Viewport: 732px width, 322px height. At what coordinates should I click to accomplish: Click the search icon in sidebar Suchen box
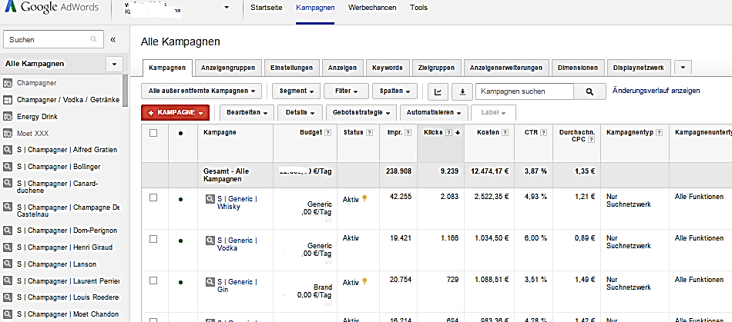tap(94, 39)
